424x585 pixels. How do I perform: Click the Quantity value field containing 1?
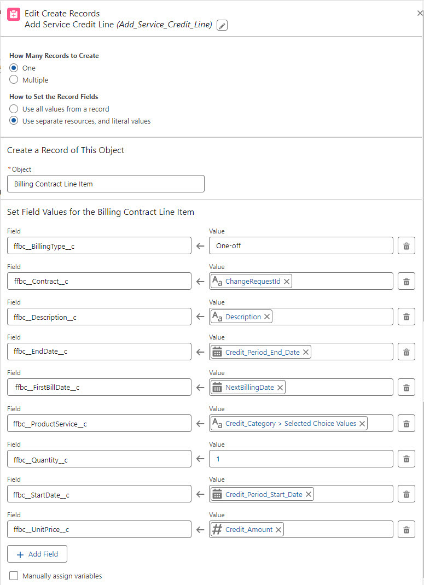click(301, 459)
